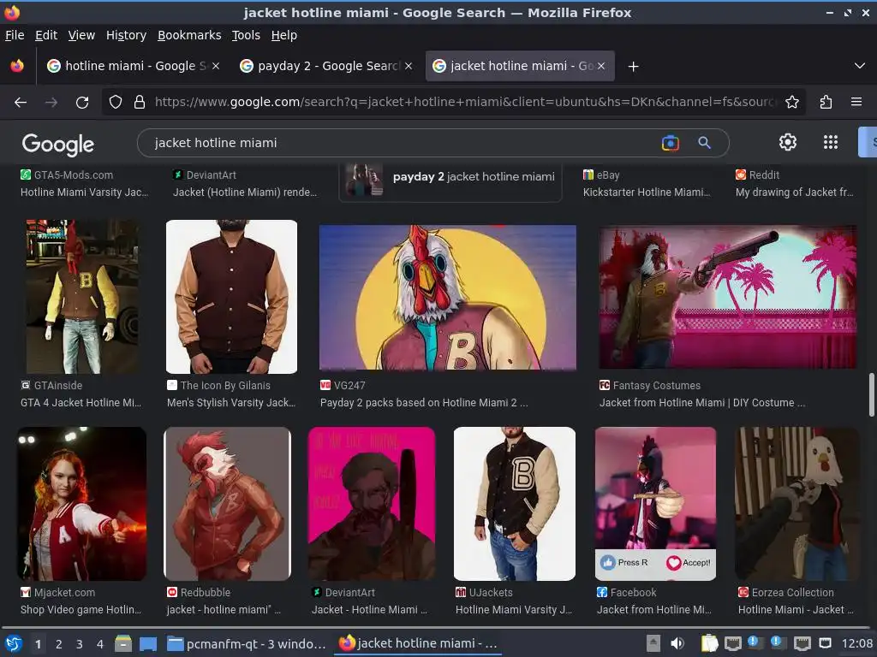Viewport: 877px width, 657px height.
Task: Go back to the previous page
Action: (21, 103)
